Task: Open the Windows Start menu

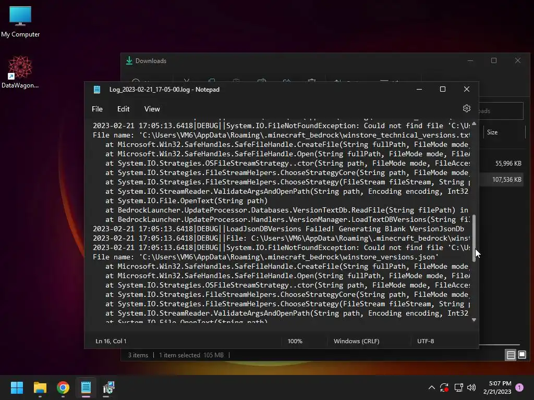Action: coord(17,387)
